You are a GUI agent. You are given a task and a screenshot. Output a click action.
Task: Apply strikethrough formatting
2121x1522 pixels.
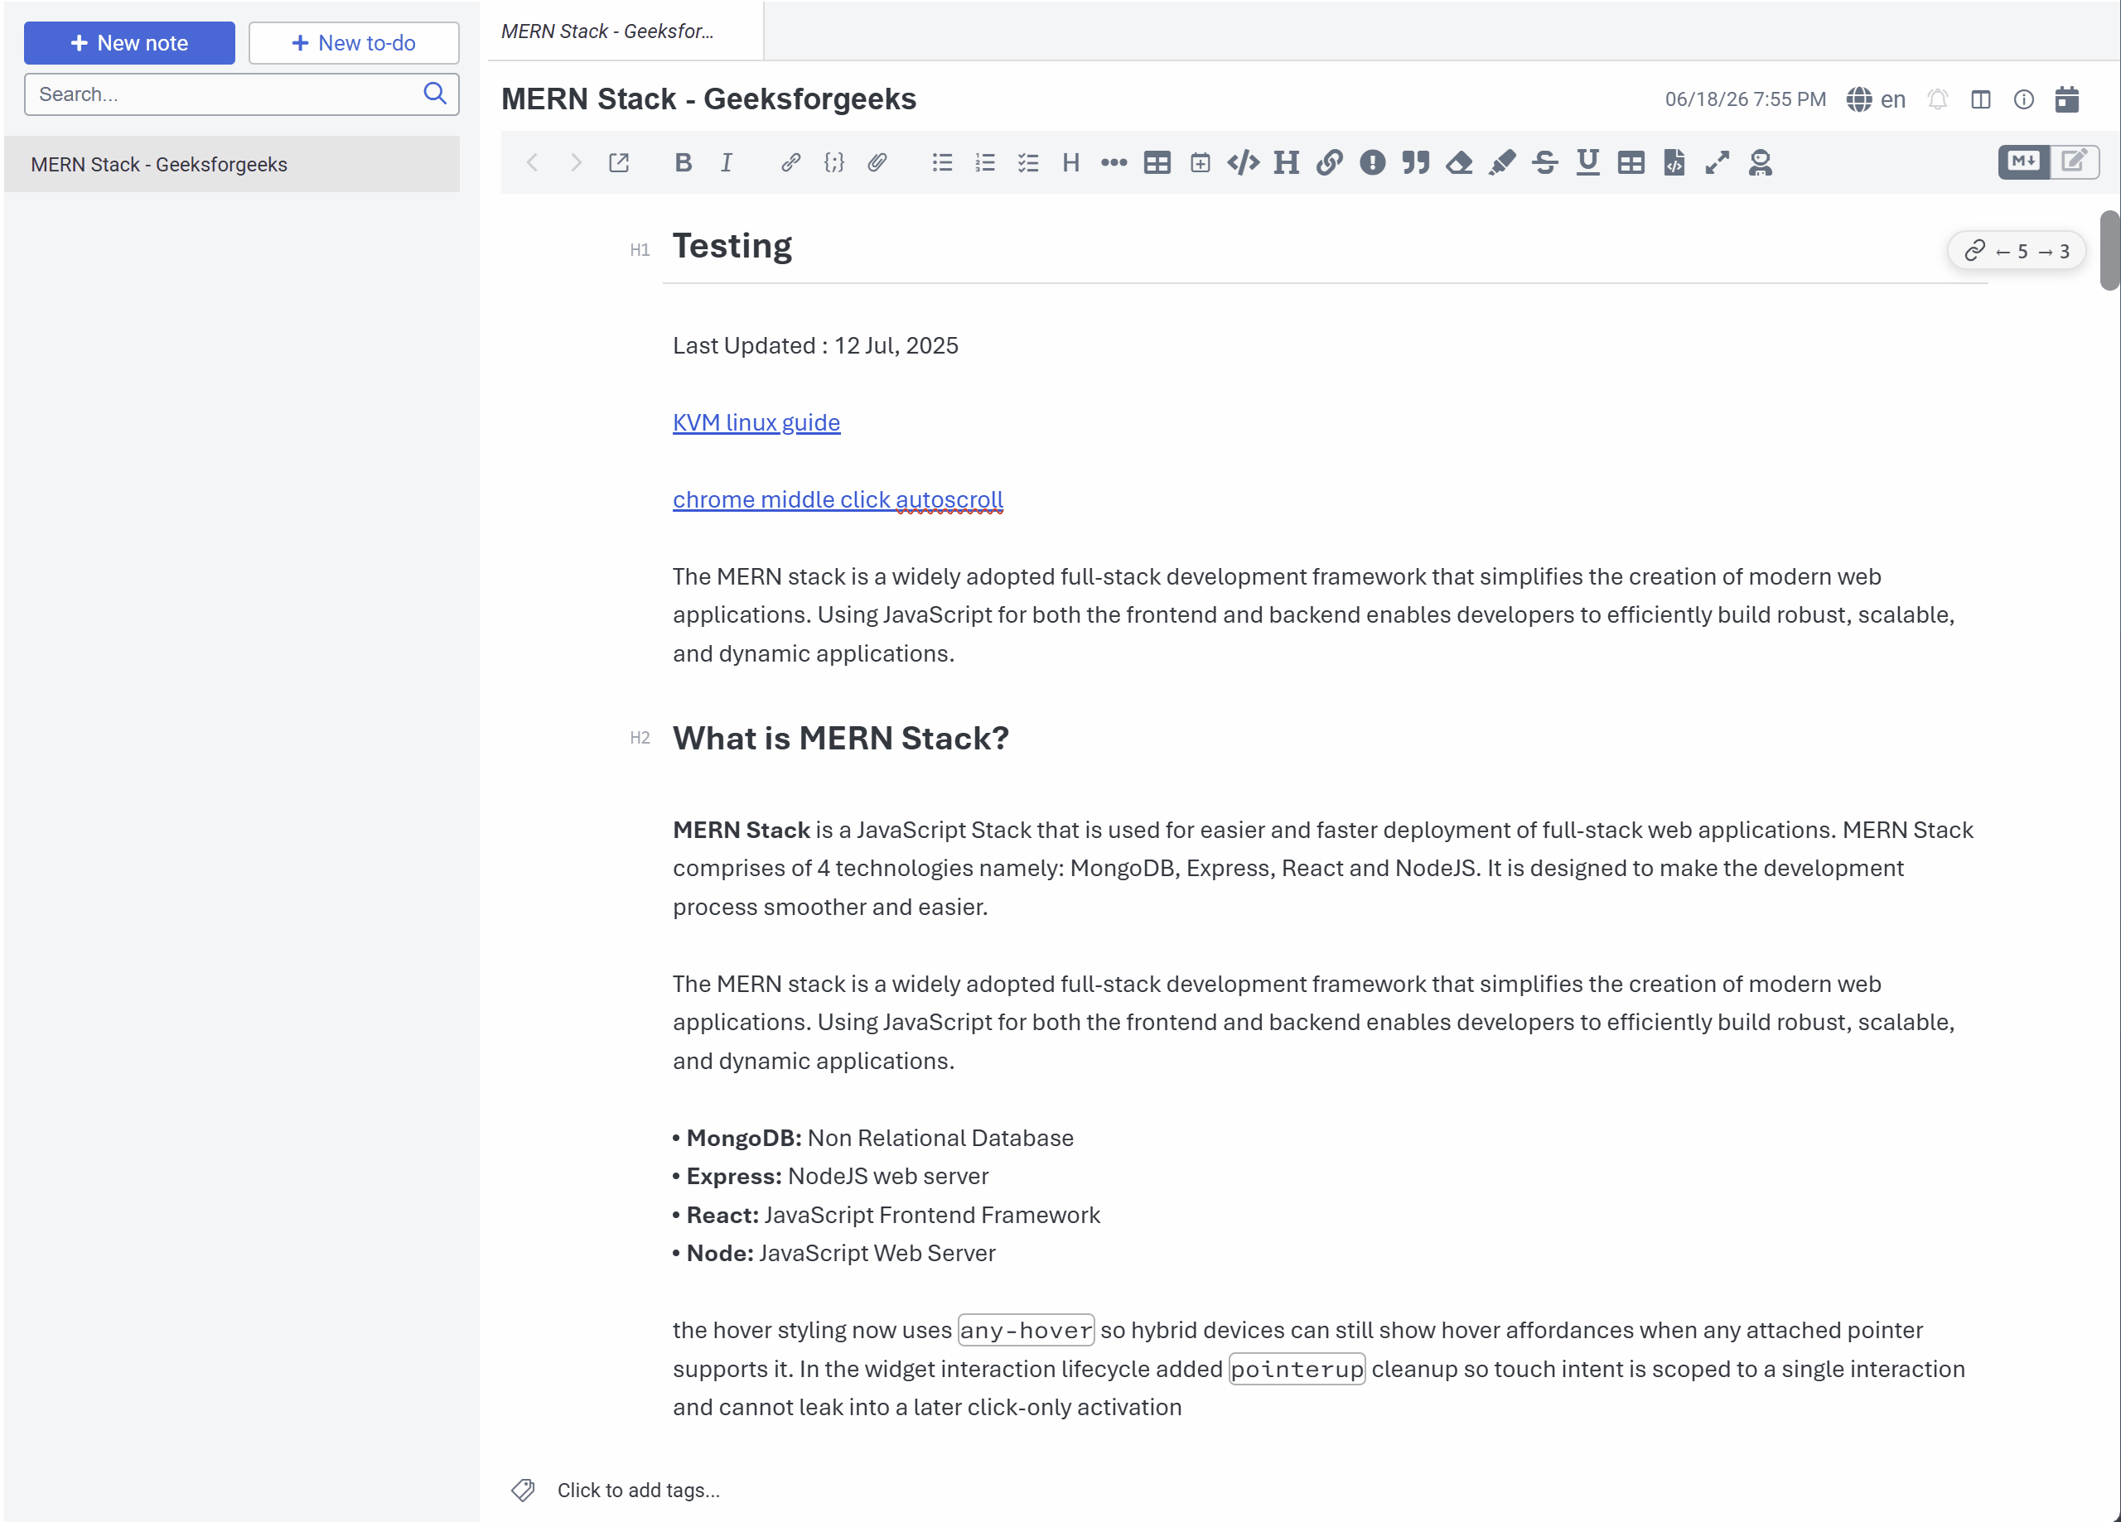tap(1545, 162)
